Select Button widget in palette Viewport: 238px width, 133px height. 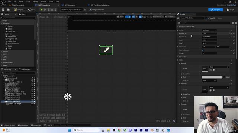coord(9,29)
